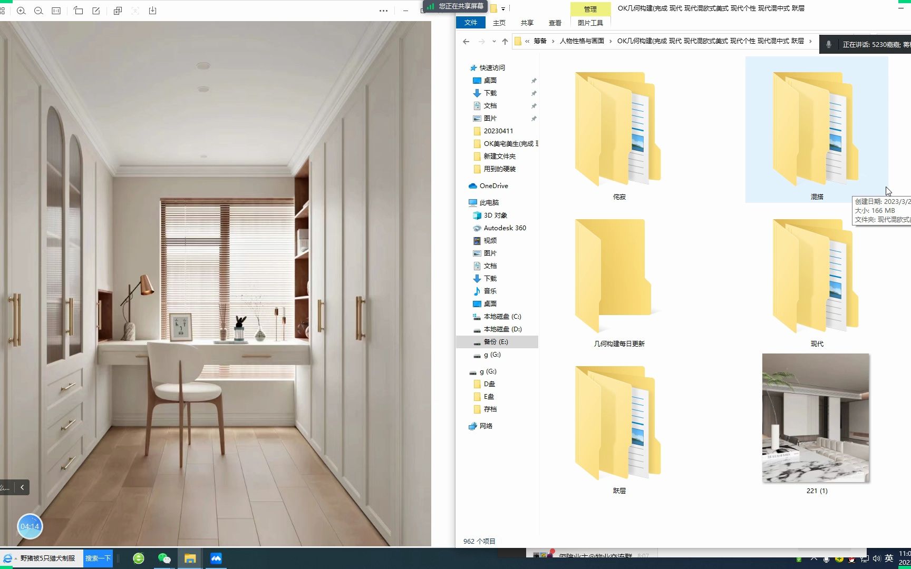Image resolution: width=911 pixels, height=569 pixels.
Task: Open the blue meeting app taskbar icon
Action: 216,558
